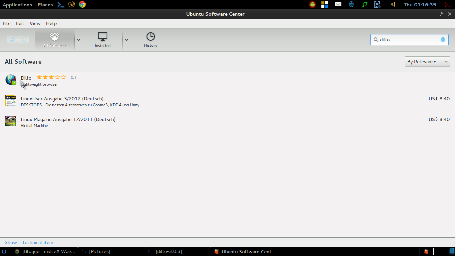The height and width of the screenshot is (256, 455).
Task: Select the Dillo result title
Action: (26, 78)
